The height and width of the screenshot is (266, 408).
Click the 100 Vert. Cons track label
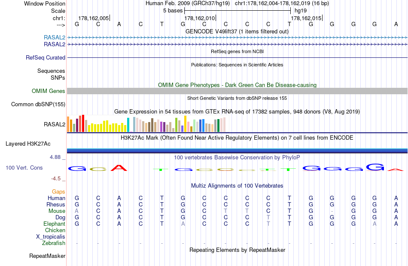click(24, 167)
